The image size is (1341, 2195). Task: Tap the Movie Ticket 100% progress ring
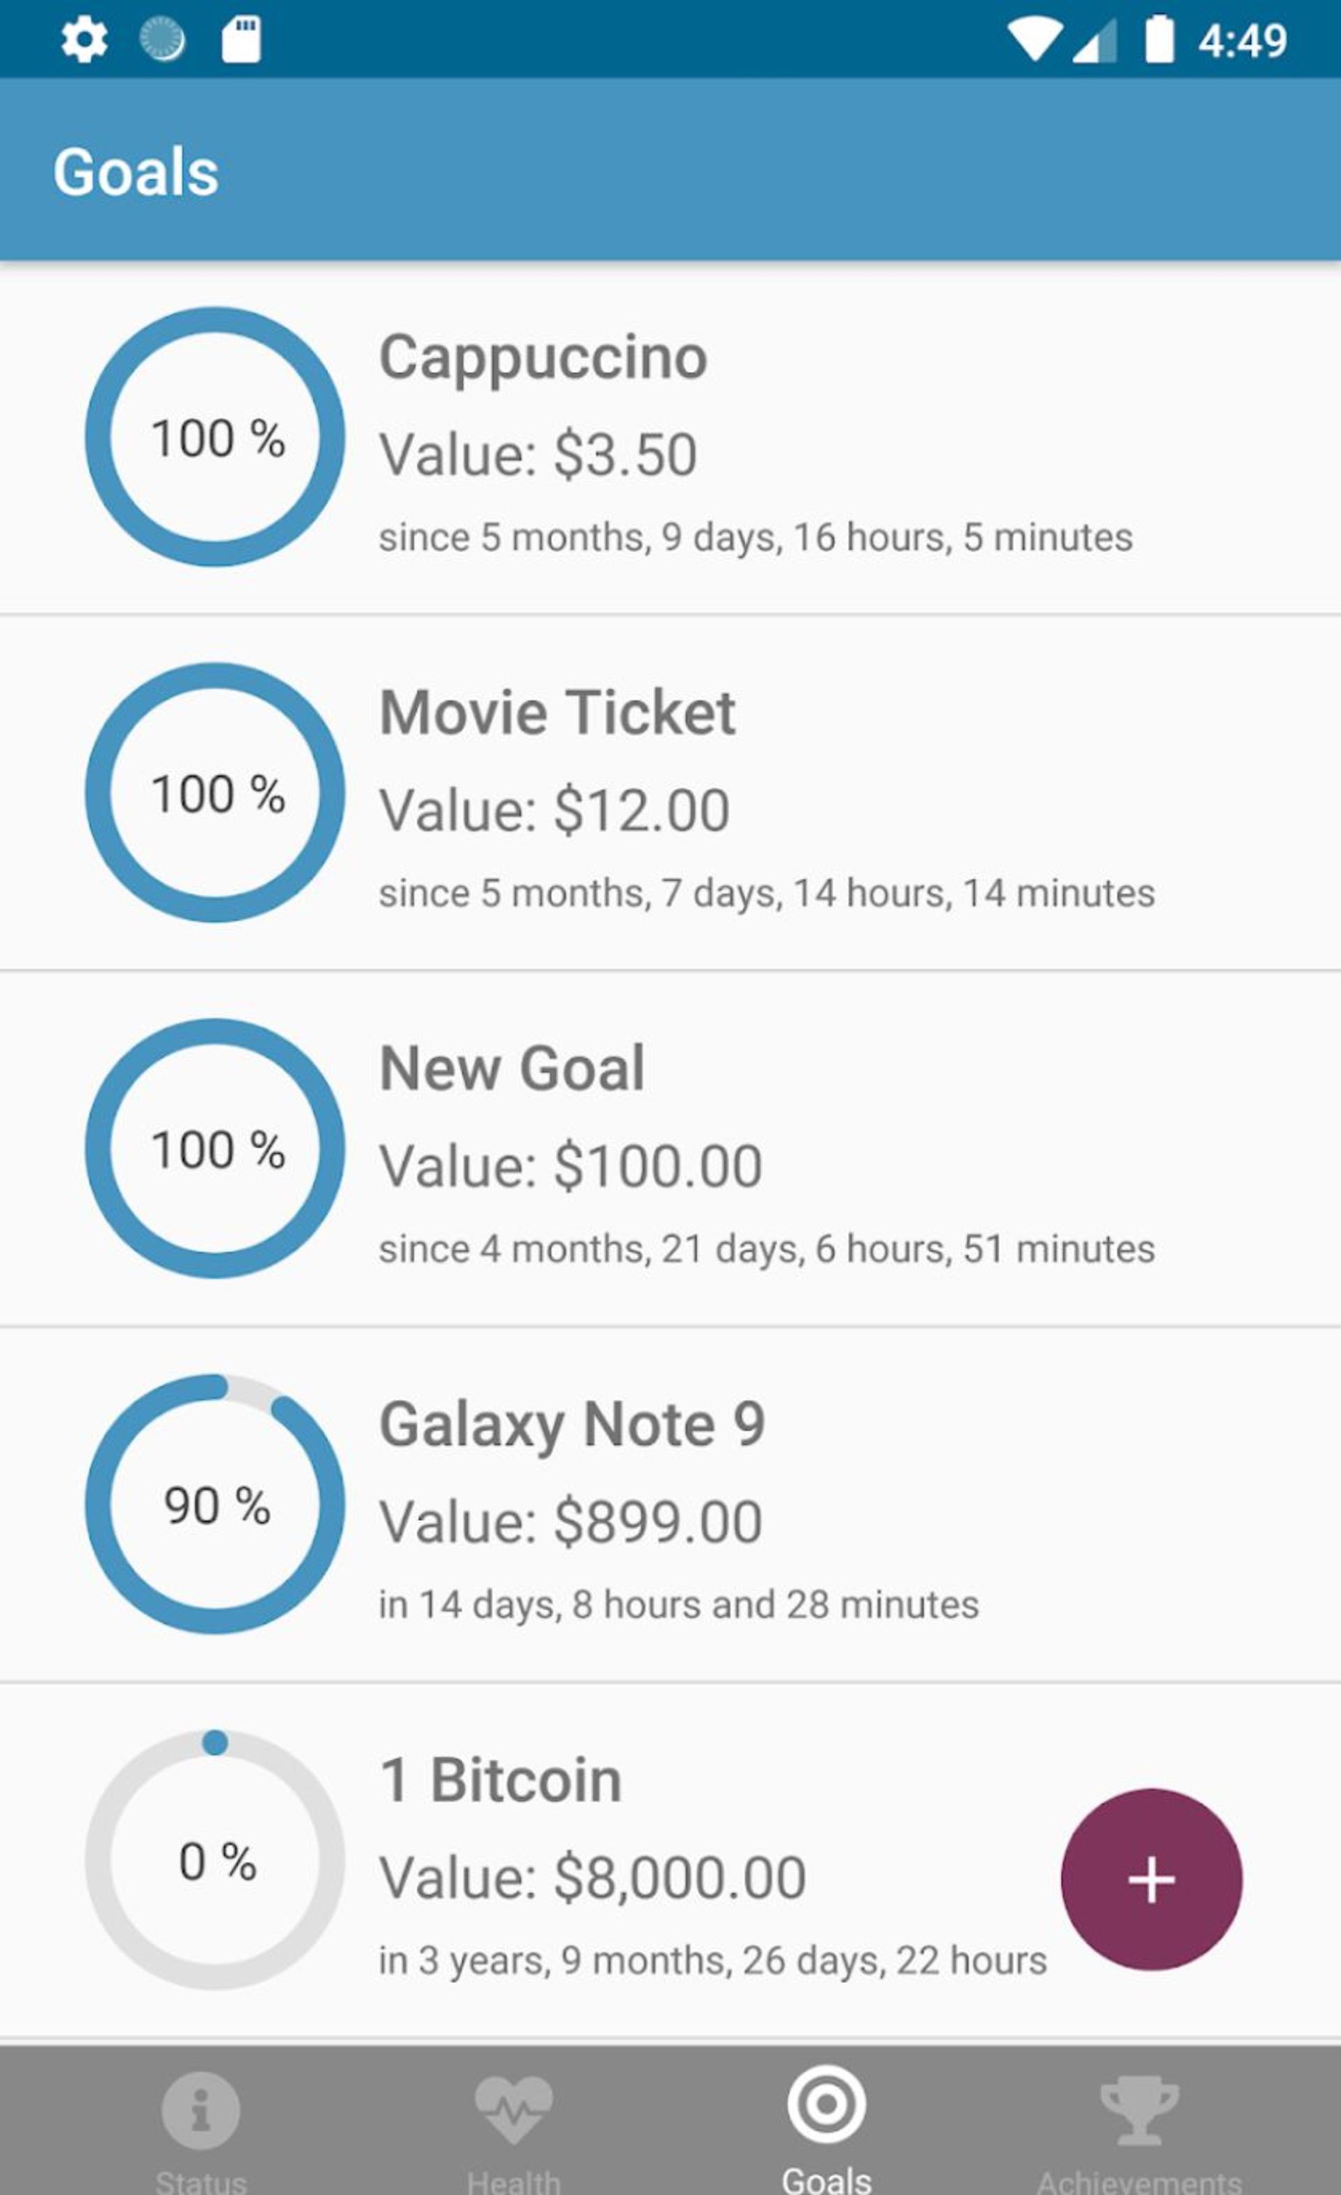pyautogui.click(x=214, y=792)
